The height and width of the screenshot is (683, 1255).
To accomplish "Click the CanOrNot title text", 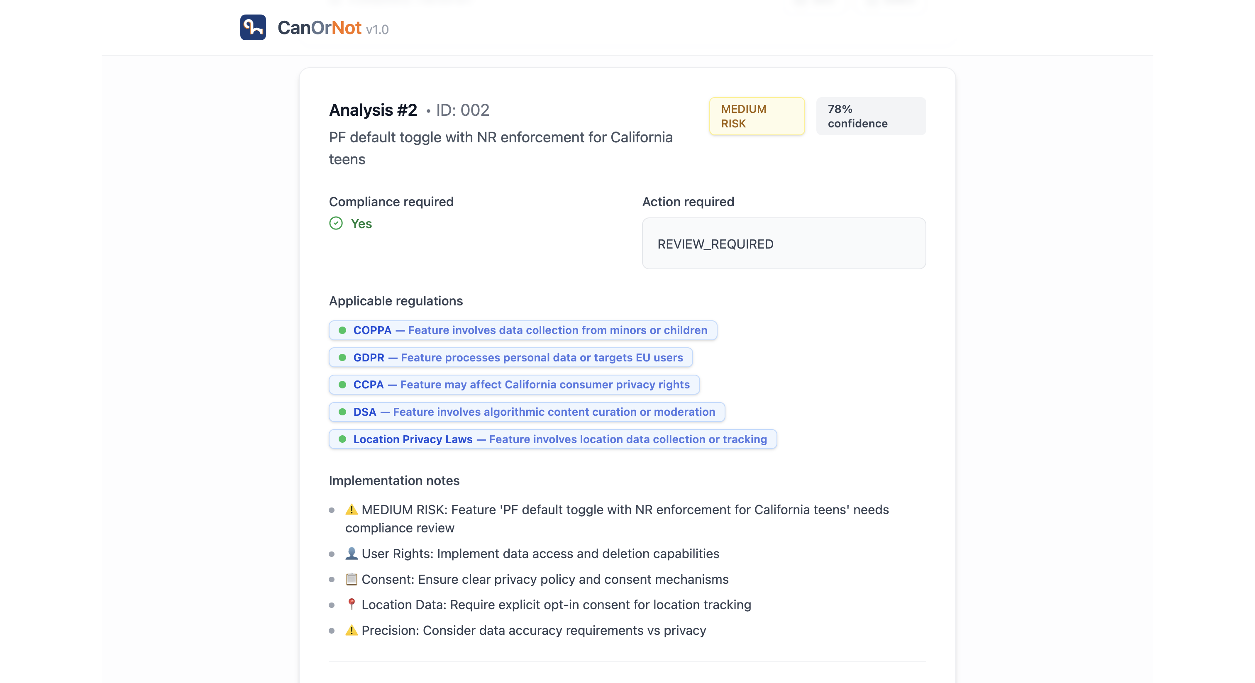I will pyautogui.click(x=319, y=28).
